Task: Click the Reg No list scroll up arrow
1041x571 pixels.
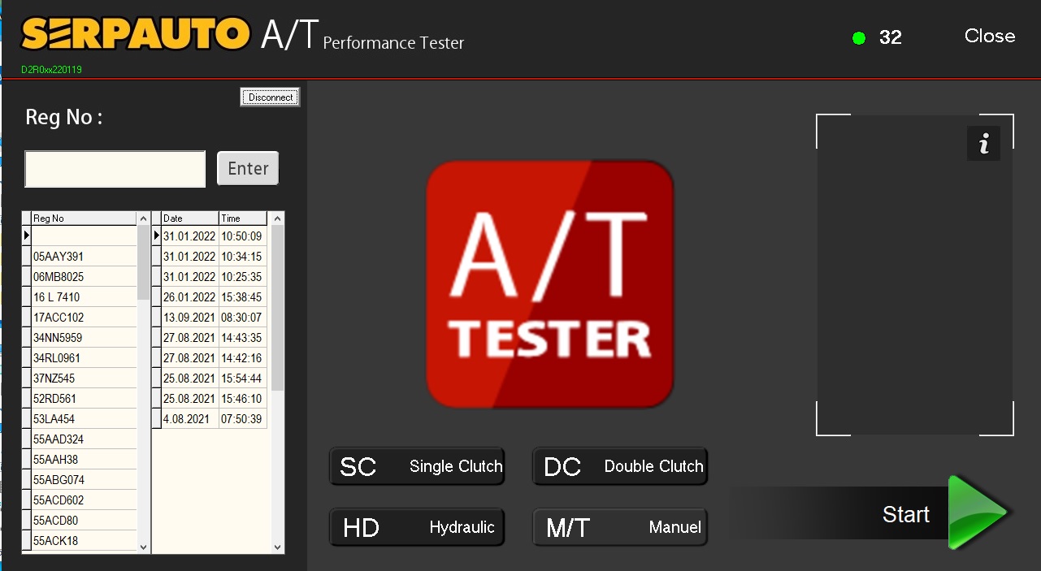Action: (x=144, y=218)
